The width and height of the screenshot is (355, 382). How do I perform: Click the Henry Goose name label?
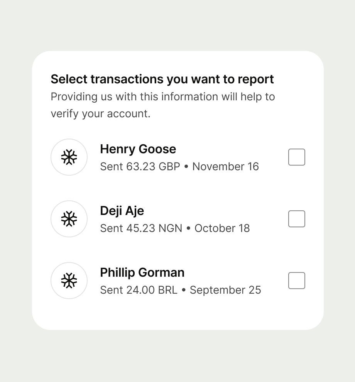tap(138, 149)
